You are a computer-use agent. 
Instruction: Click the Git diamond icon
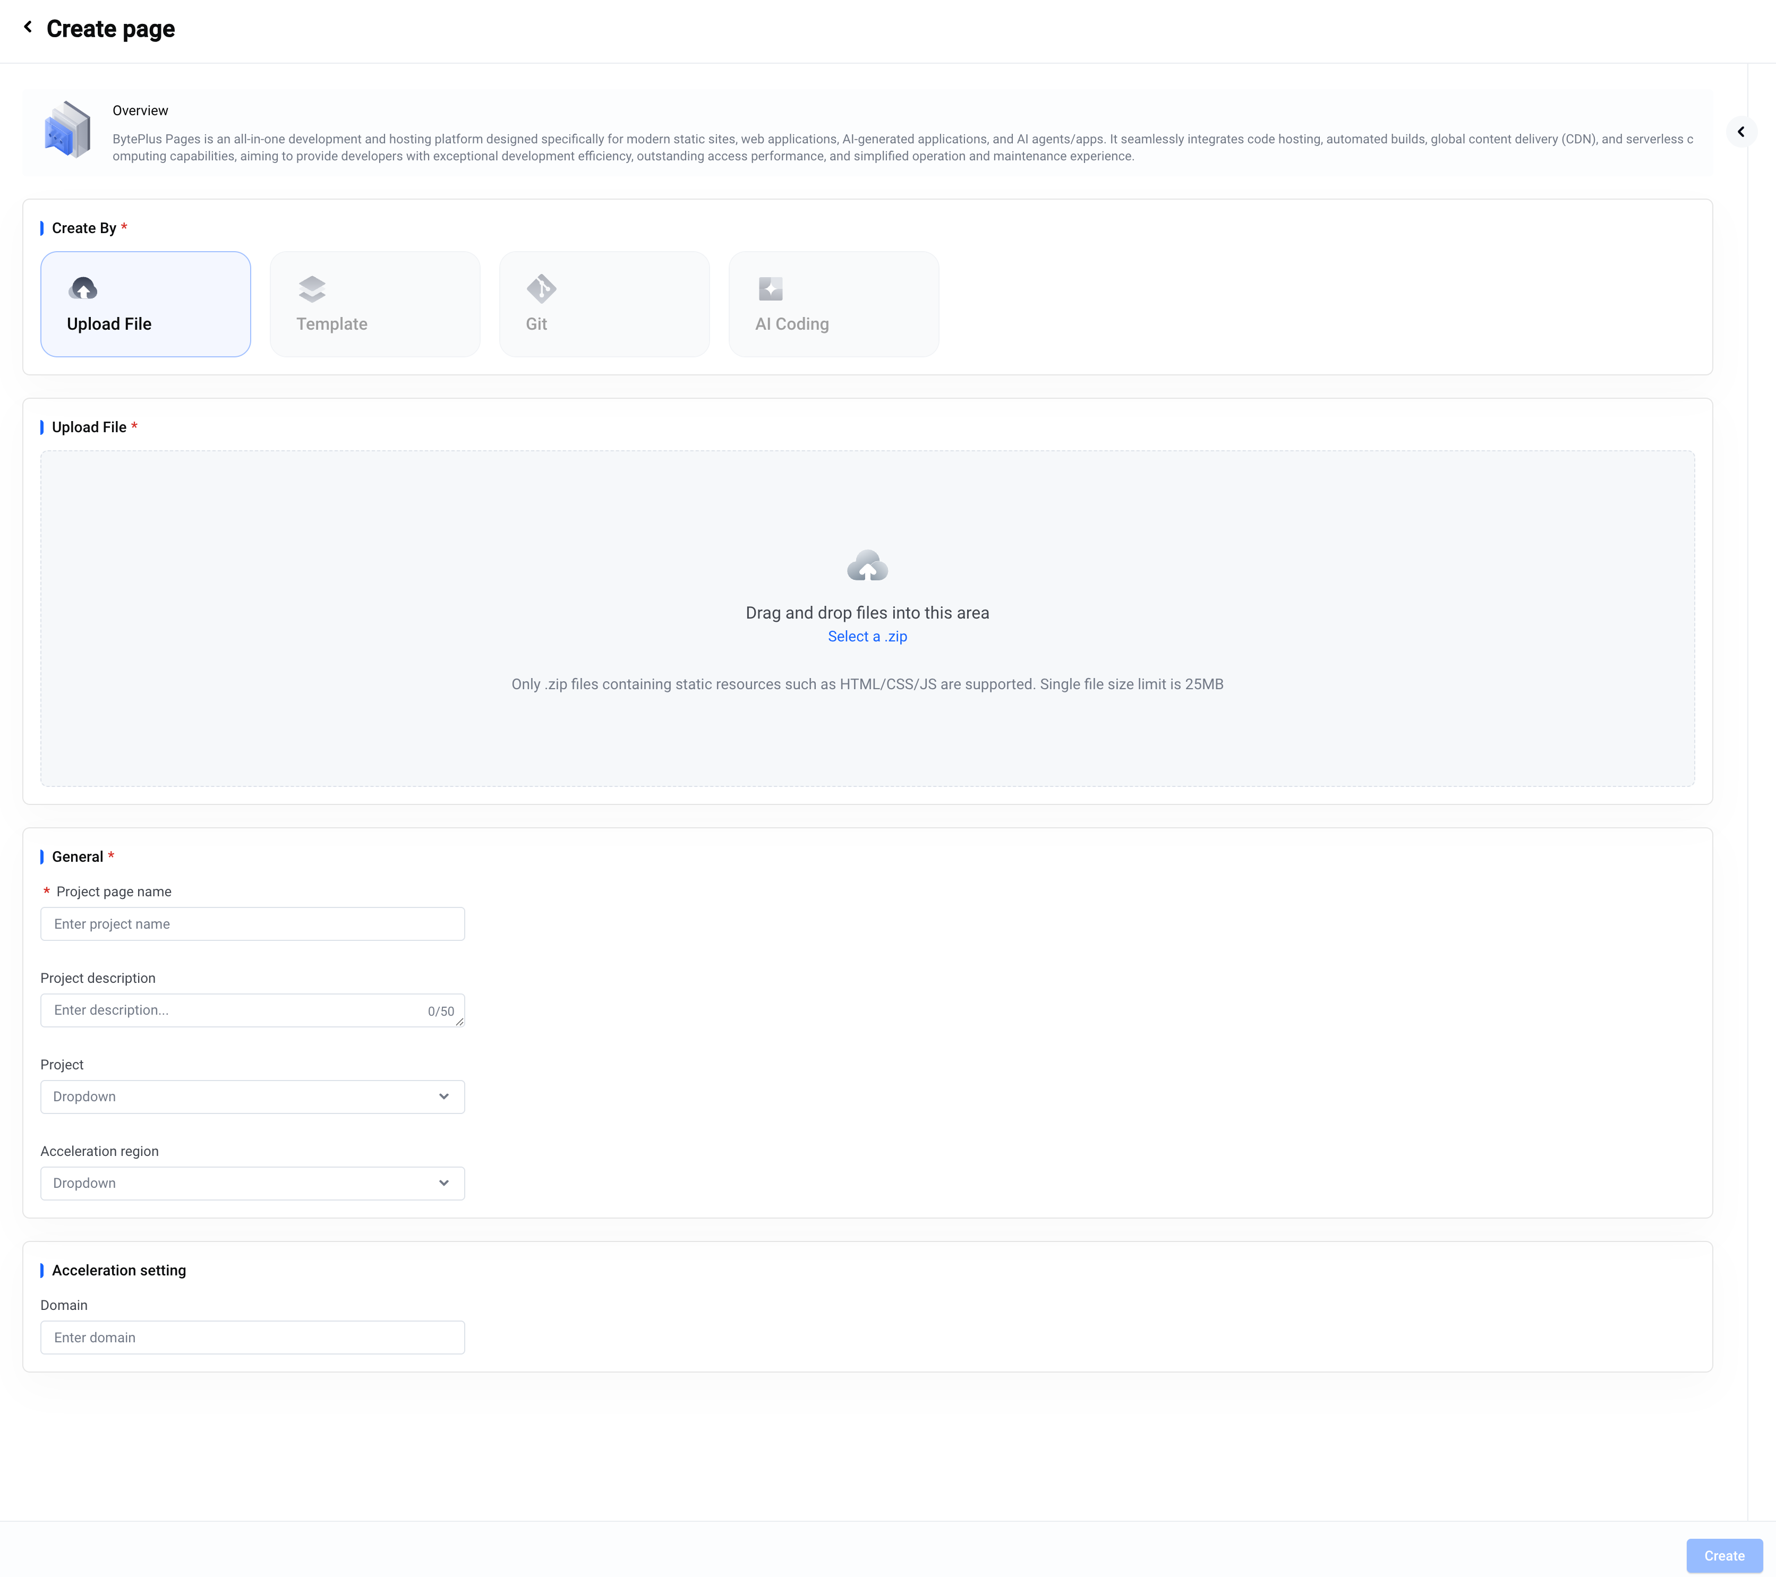[541, 288]
